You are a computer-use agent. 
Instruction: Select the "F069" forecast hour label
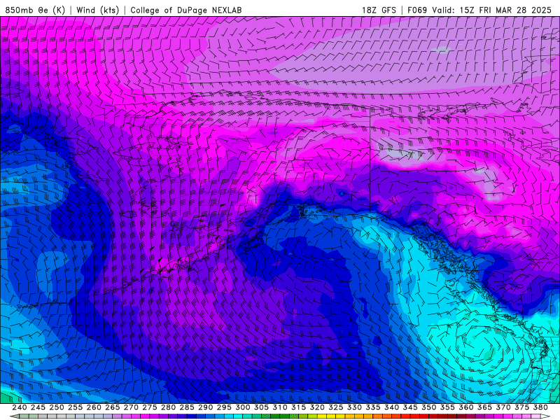417,10
